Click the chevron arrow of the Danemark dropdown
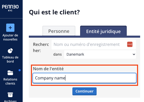This screenshot has height=102, width=144. pyautogui.click(x=134, y=54)
